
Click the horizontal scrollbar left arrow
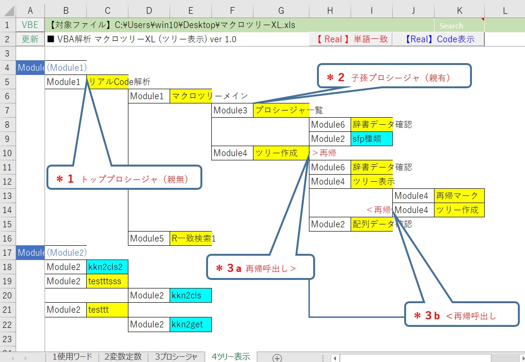(335, 357)
